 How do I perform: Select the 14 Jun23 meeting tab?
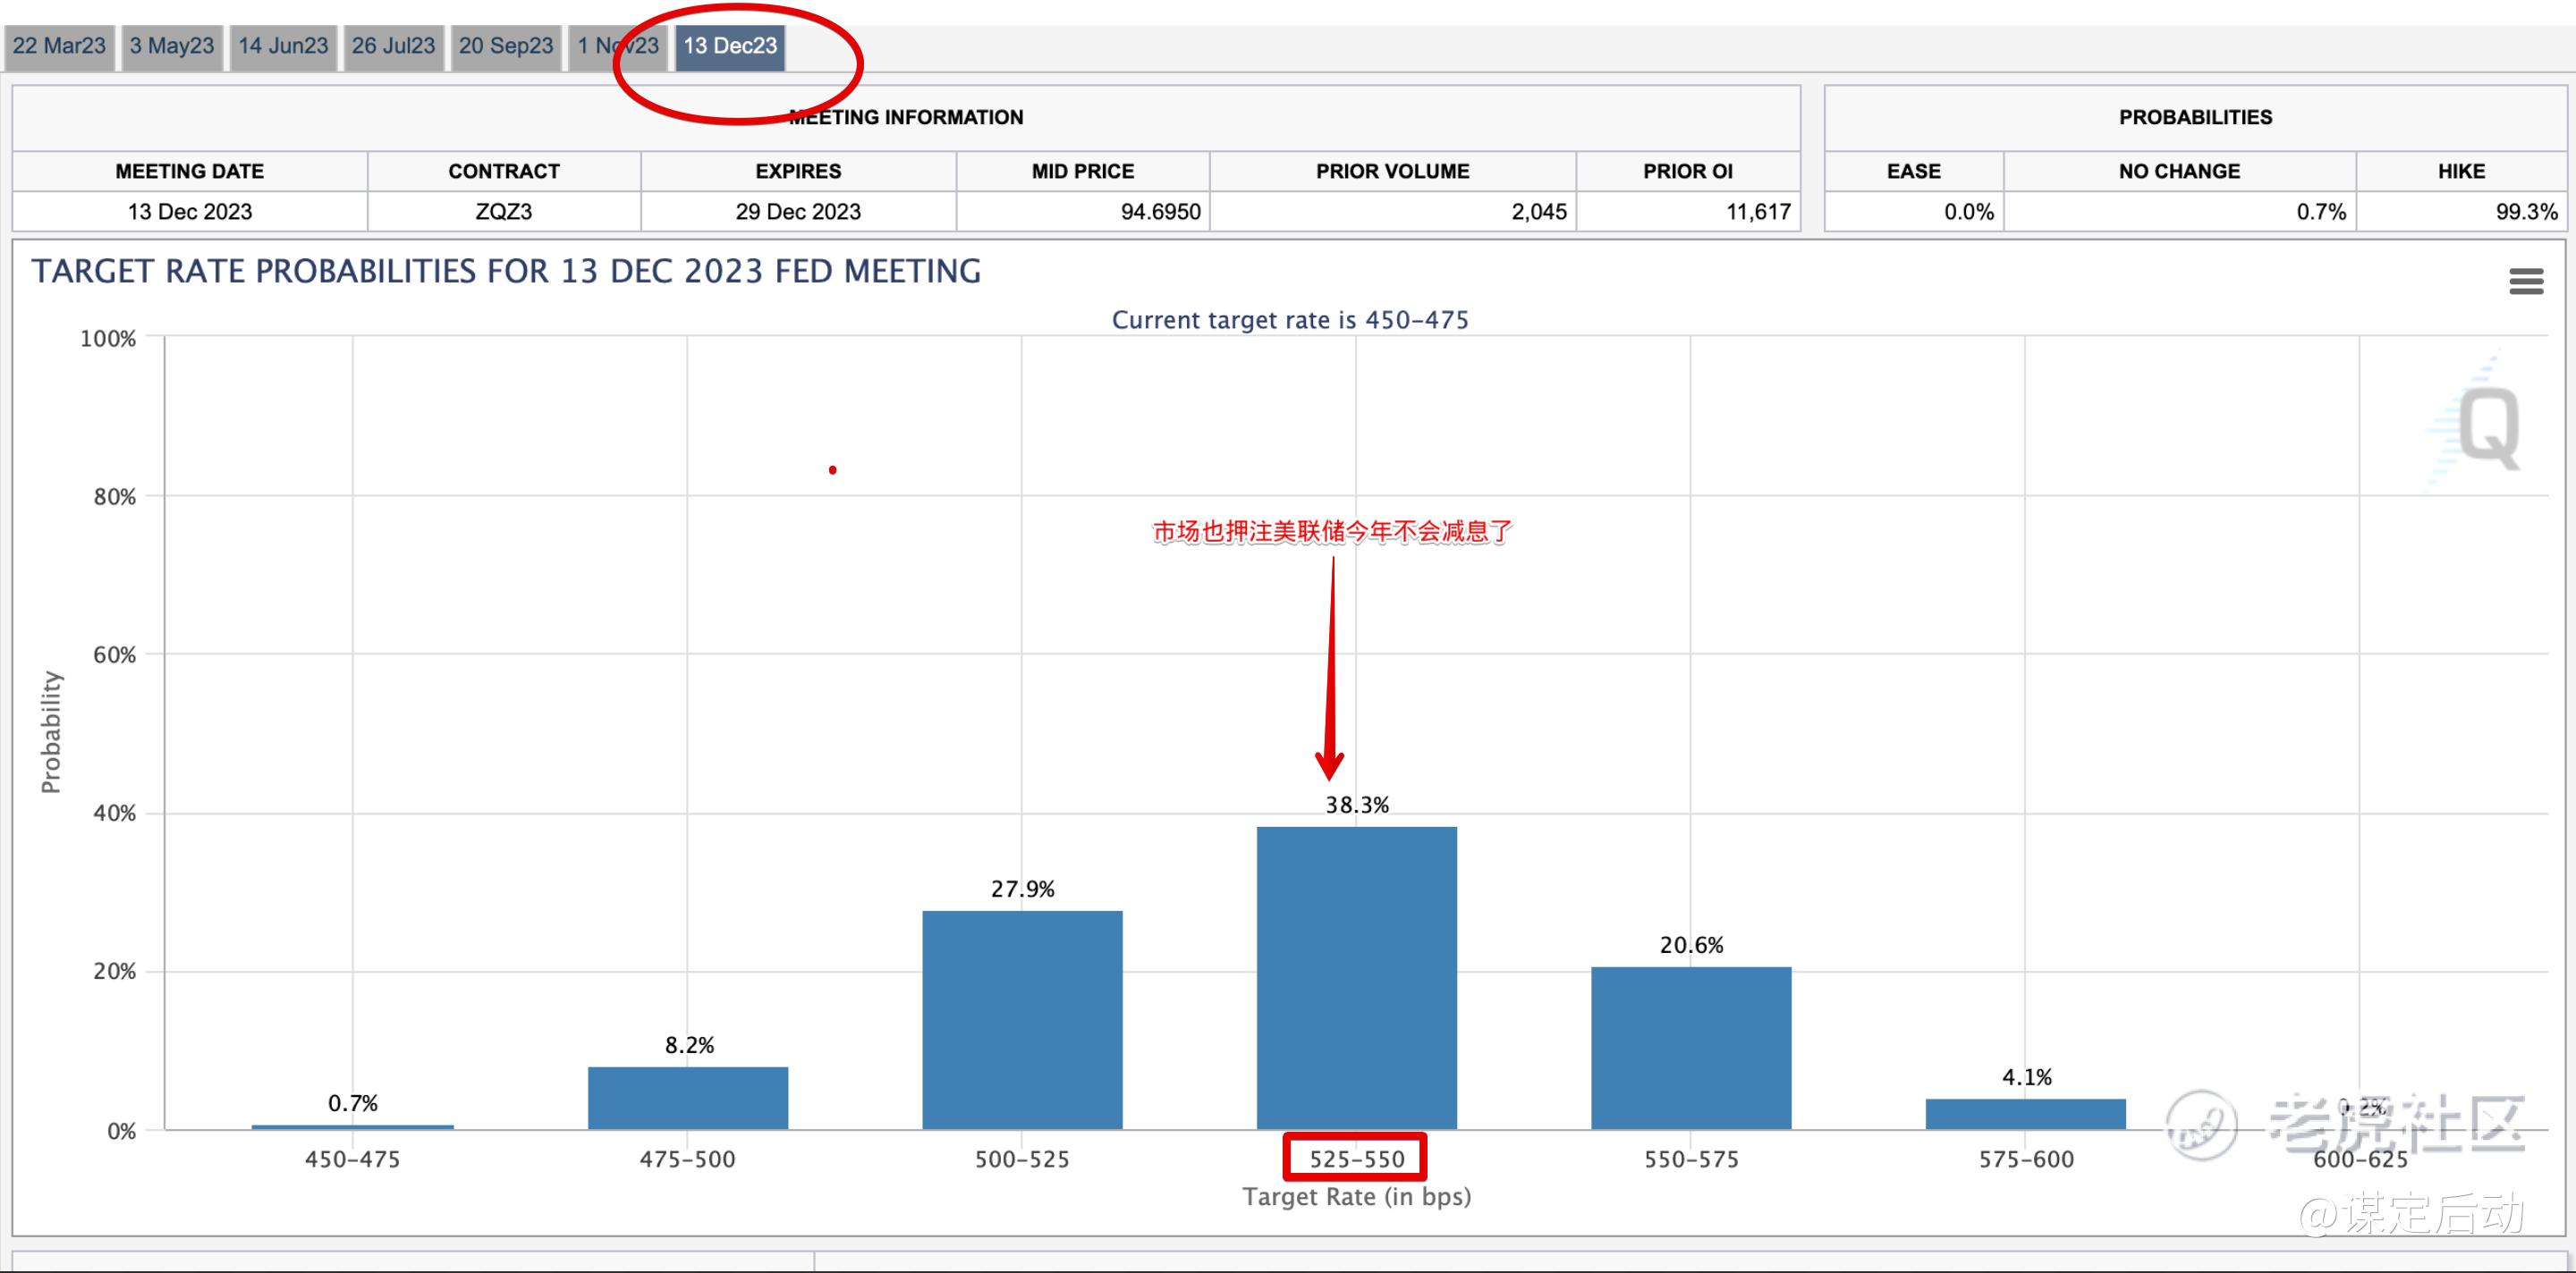283,46
